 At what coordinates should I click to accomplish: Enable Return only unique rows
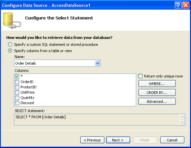click(140, 76)
